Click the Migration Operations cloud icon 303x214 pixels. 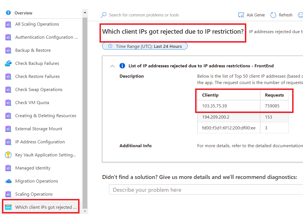(x=8, y=181)
